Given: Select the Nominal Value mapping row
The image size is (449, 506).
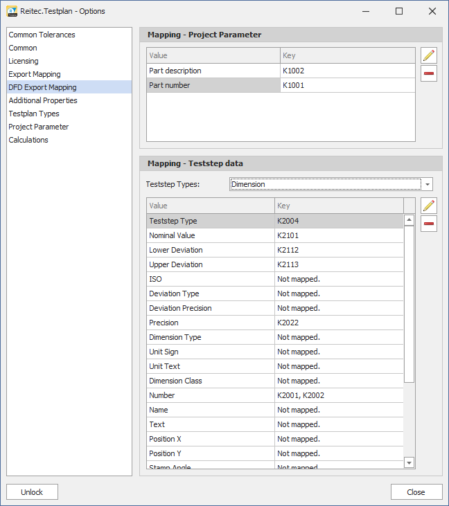Looking at the screenshot, I should (x=211, y=235).
